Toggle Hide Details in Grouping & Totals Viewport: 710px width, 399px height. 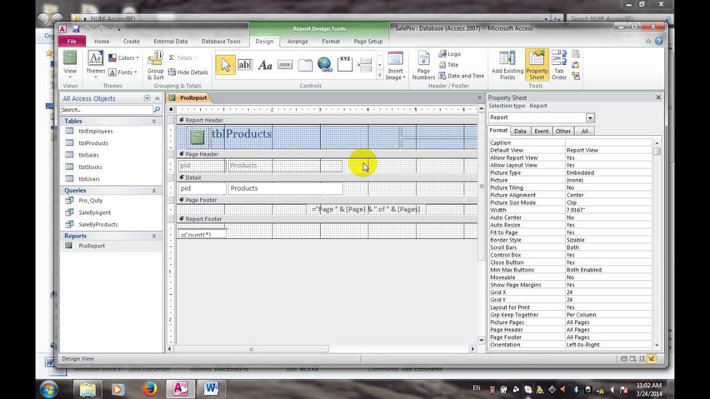(188, 72)
